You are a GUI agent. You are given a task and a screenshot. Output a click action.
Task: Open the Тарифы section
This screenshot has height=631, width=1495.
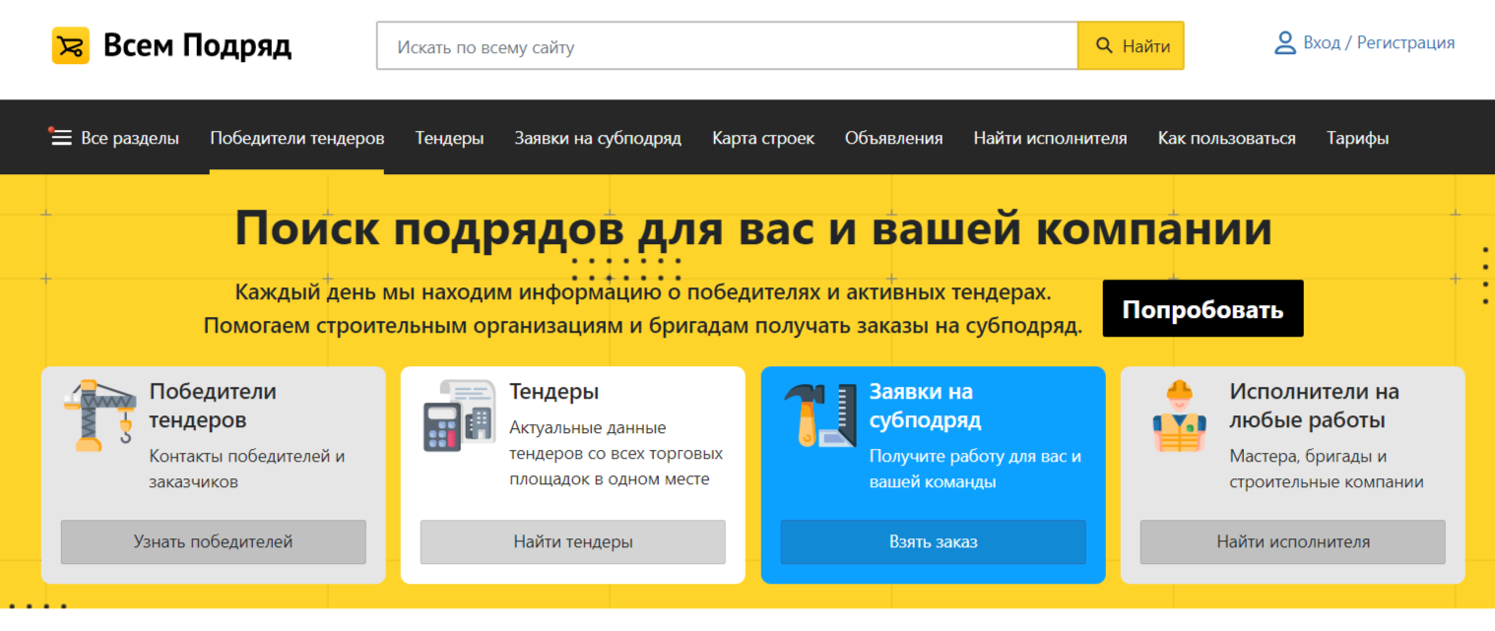pyautogui.click(x=1357, y=138)
